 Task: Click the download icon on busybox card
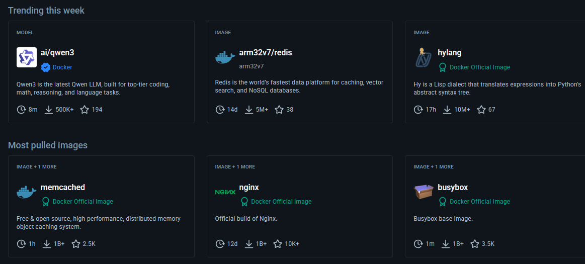pos(446,244)
